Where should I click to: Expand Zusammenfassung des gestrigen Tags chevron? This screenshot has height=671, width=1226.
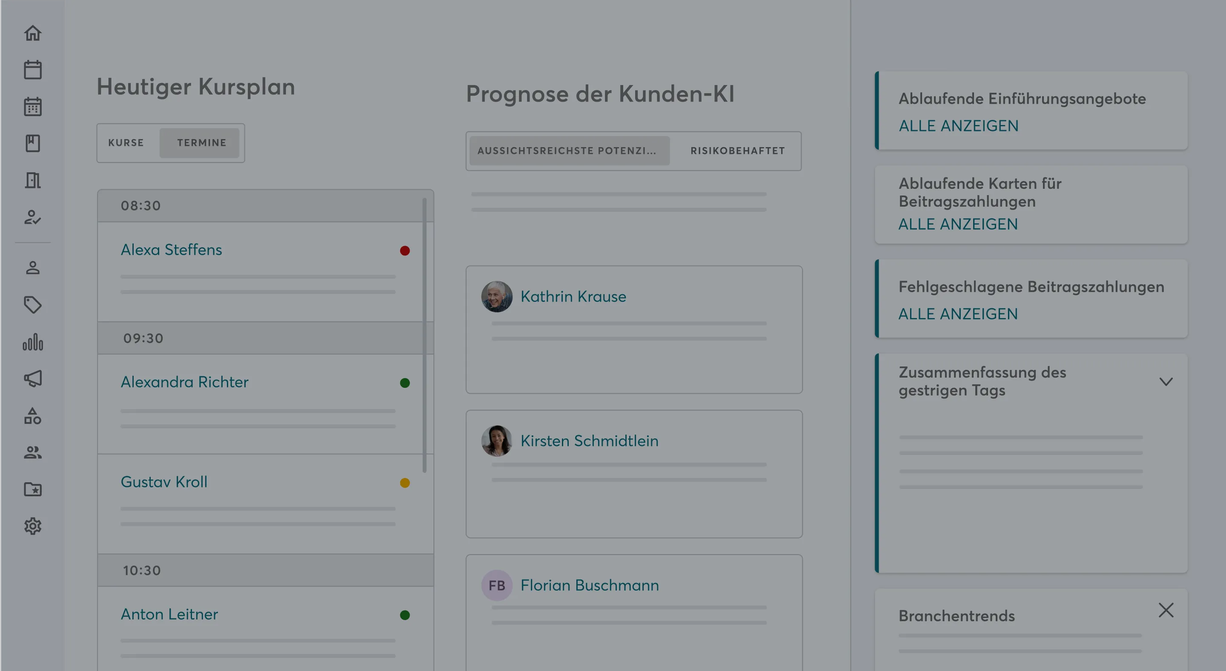click(1166, 381)
